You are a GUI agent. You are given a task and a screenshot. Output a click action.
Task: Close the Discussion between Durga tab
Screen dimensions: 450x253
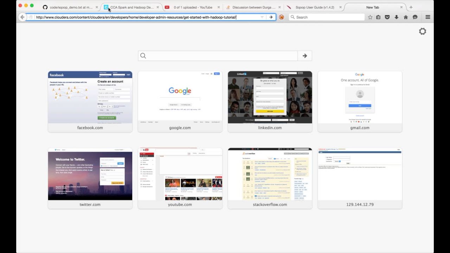pyautogui.click(x=279, y=7)
